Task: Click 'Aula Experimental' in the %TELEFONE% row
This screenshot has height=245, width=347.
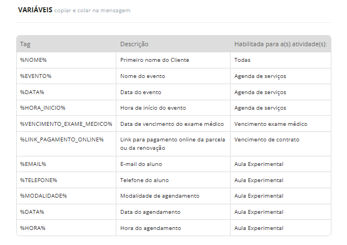Action: pyautogui.click(x=259, y=180)
